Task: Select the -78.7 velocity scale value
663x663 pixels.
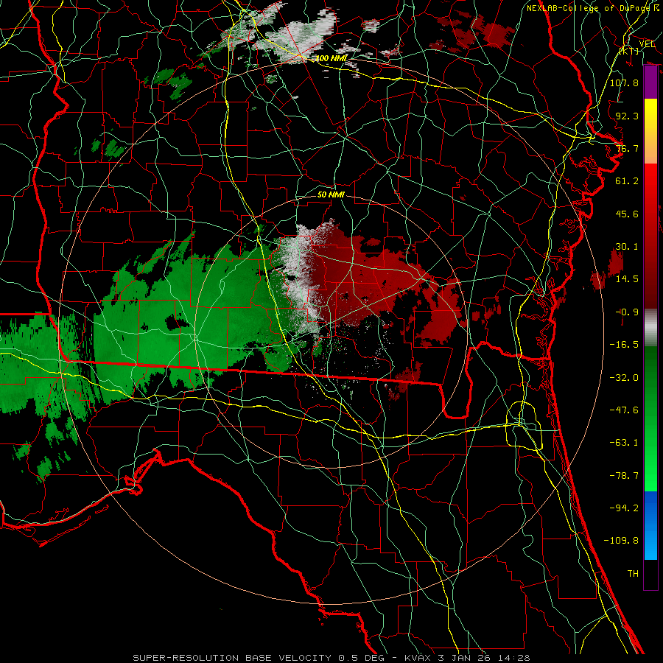Action: [624, 476]
